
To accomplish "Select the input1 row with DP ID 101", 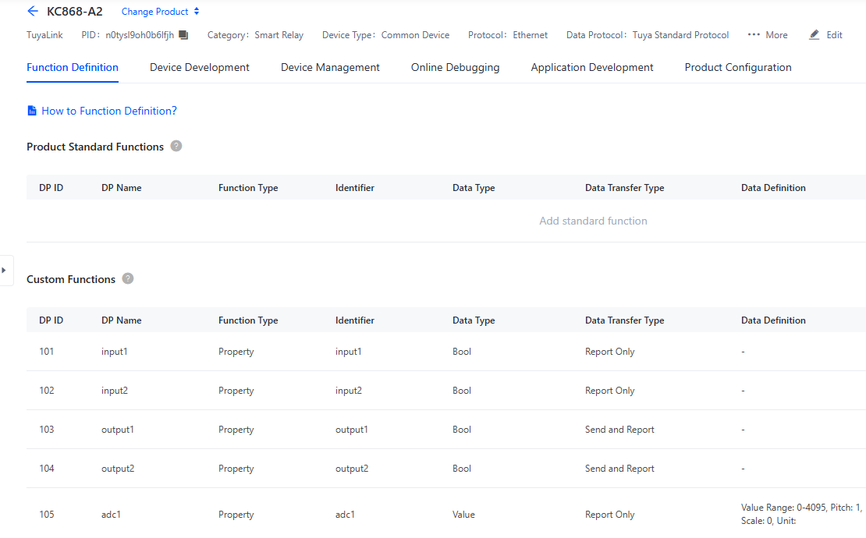I will pyautogui.click(x=114, y=352).
